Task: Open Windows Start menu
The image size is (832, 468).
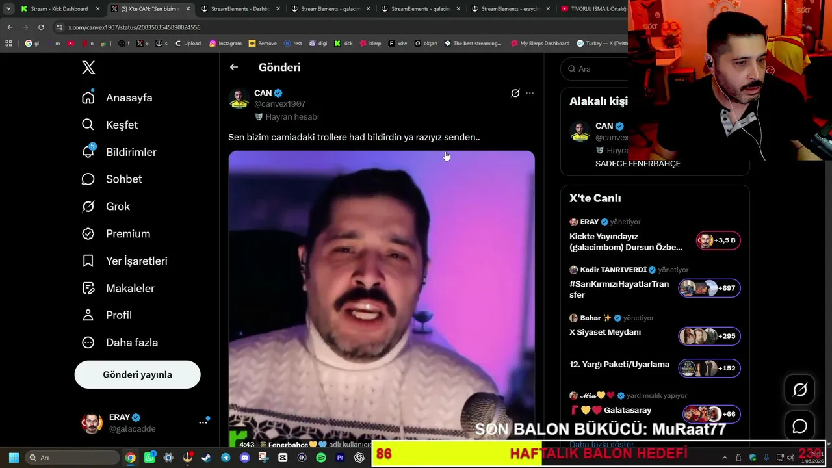Action: point(14,458)
